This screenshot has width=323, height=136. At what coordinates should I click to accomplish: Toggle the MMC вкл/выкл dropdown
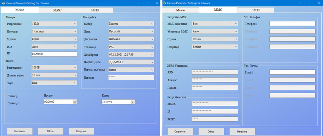pyautogui.click(x=214, y=24)
